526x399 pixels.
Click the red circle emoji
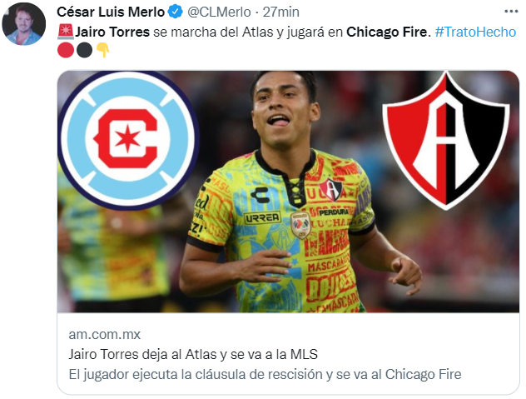(x=66, y=51)
